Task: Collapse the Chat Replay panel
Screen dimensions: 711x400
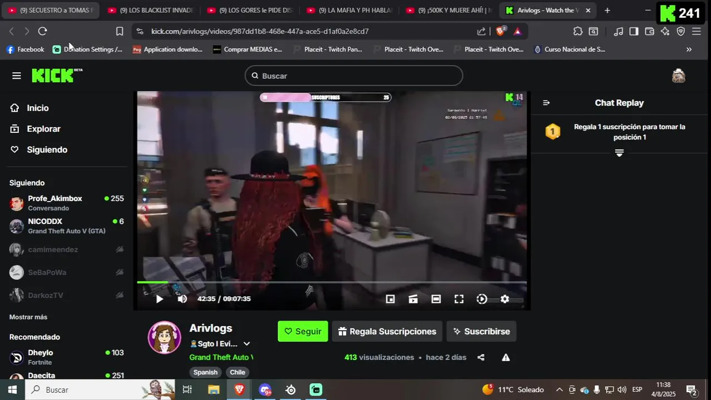Action: click(546, 103)
